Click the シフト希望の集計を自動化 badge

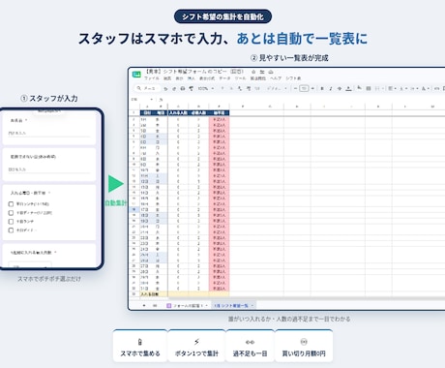click(x=222, y=16)
